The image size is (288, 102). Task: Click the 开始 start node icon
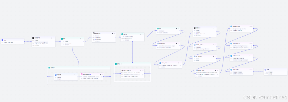tap(2, 40)
